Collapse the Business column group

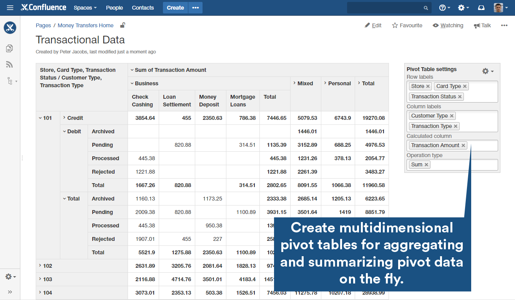[132, 83]
